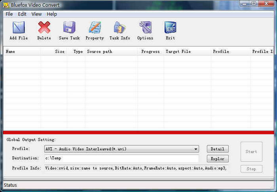
Task: Sort by the Name column header
Action: (x=22, y=52)
